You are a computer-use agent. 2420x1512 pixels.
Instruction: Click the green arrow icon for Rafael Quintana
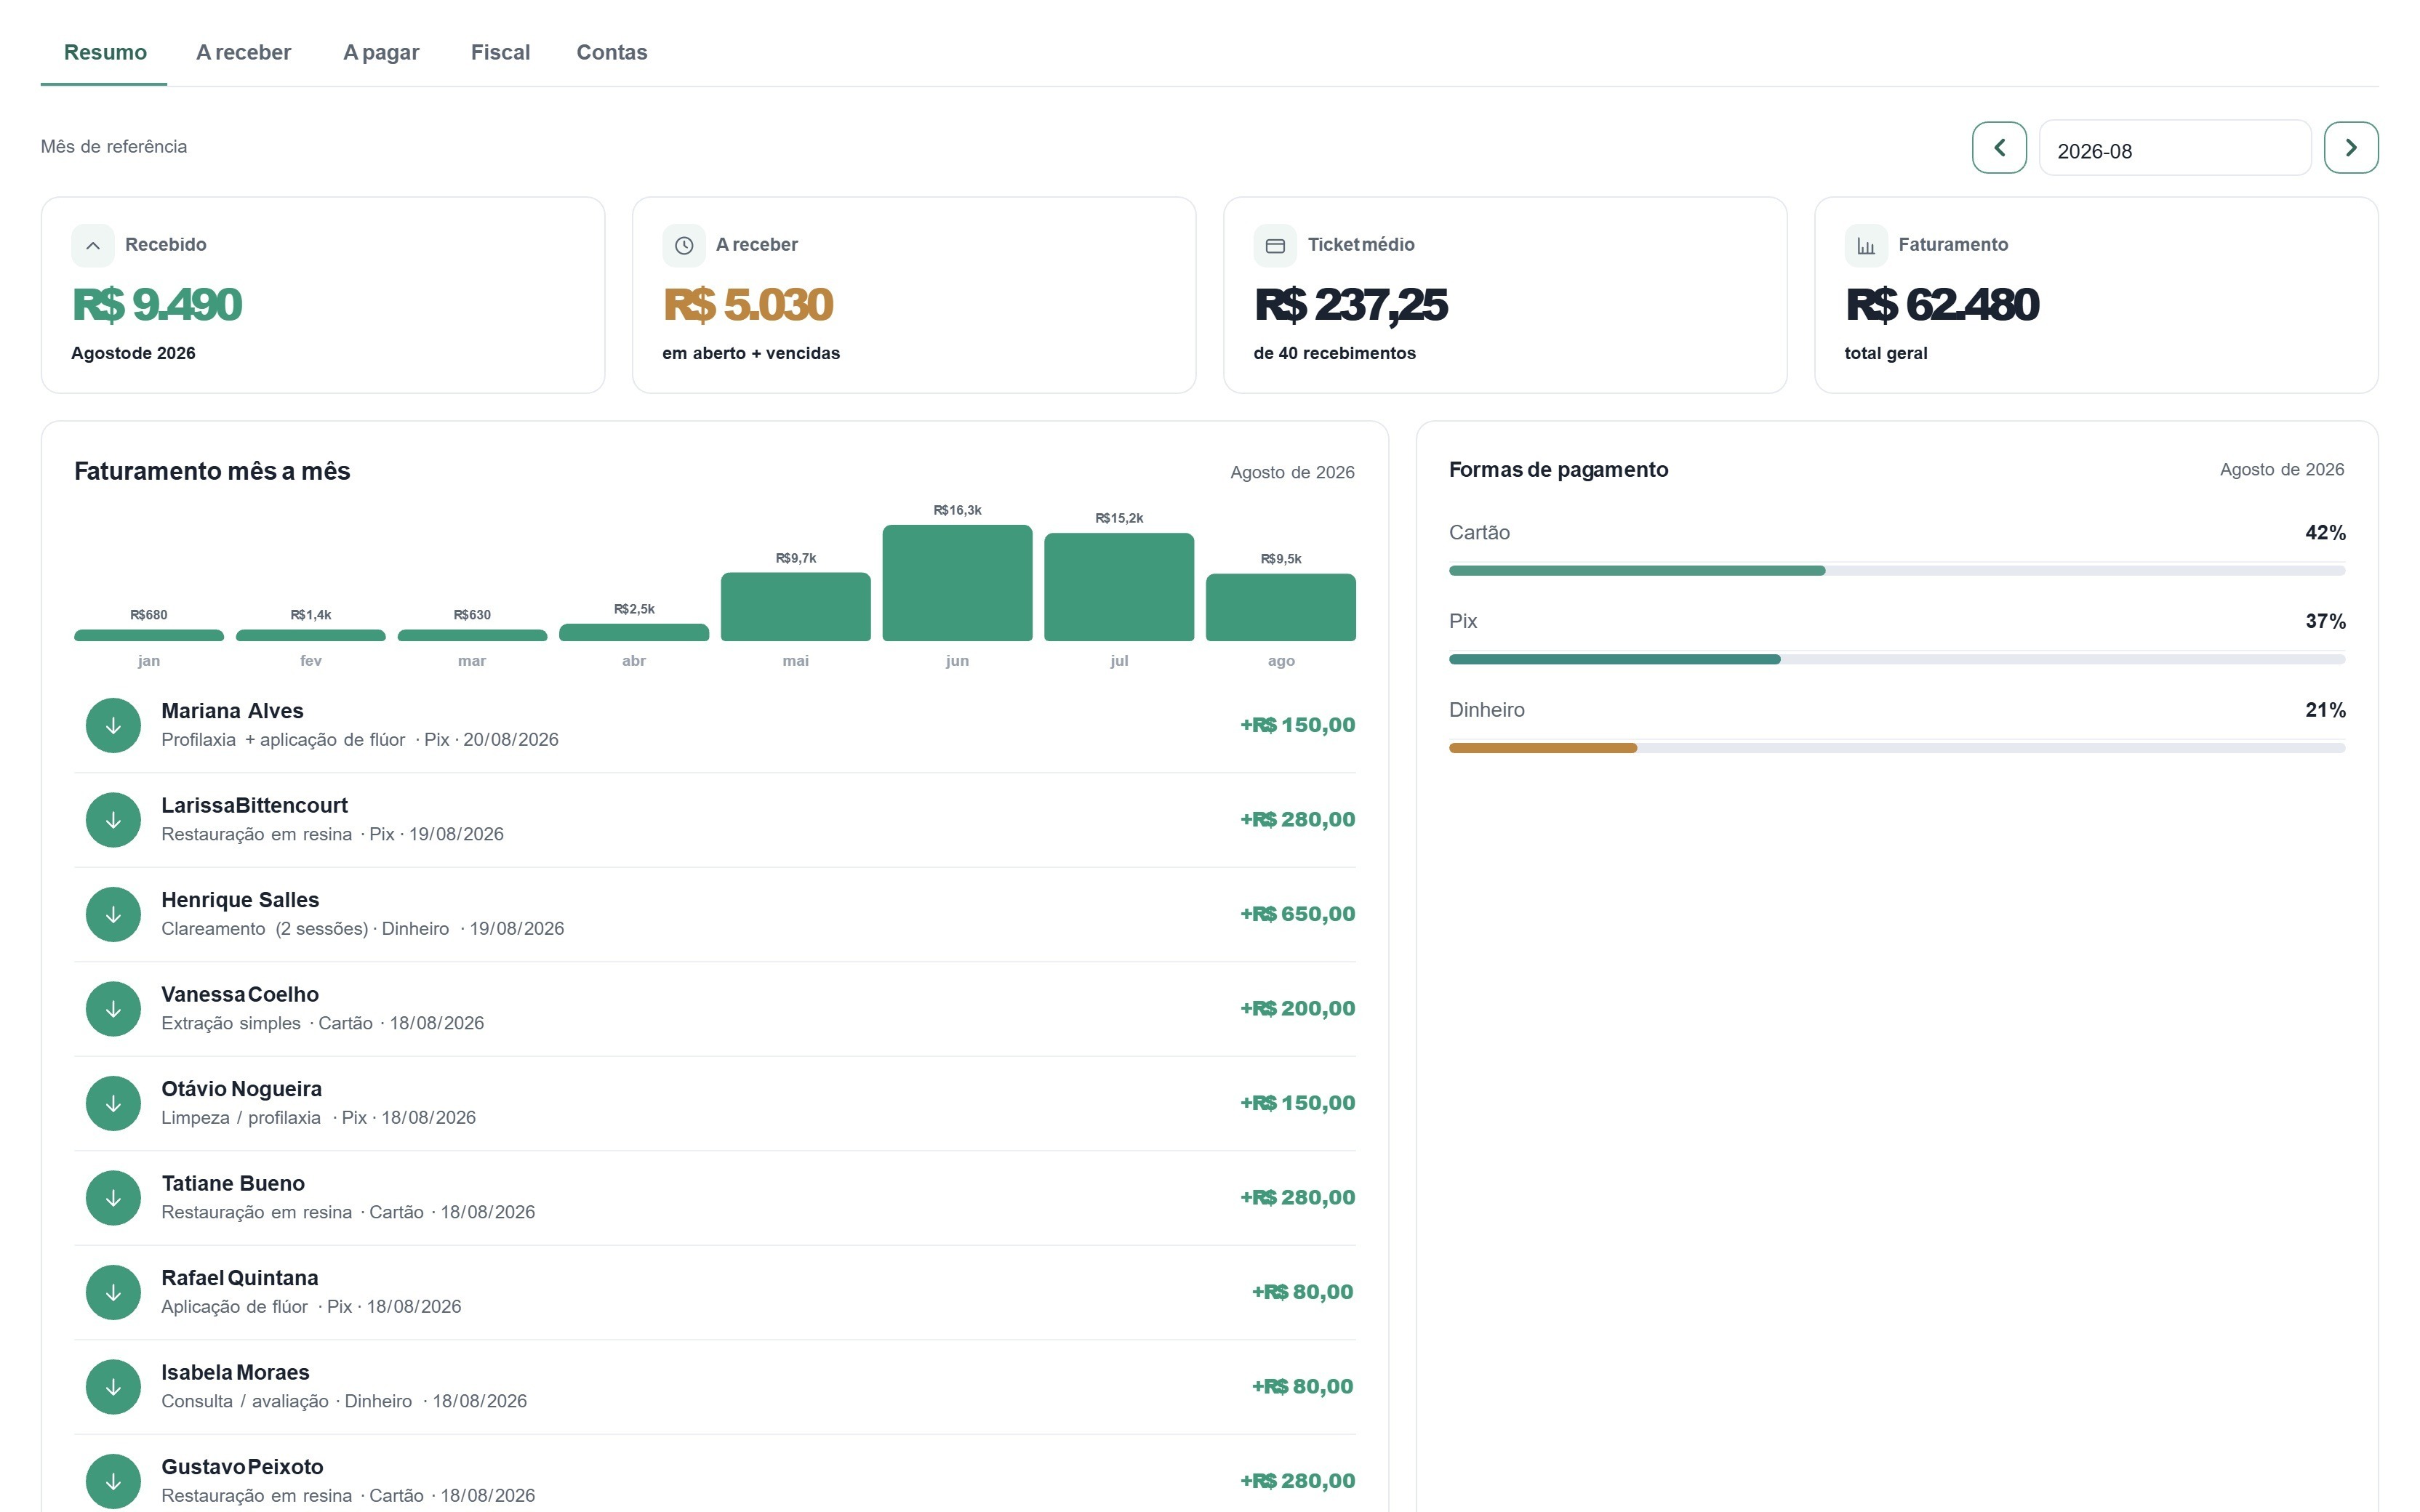click(113, 1292)
